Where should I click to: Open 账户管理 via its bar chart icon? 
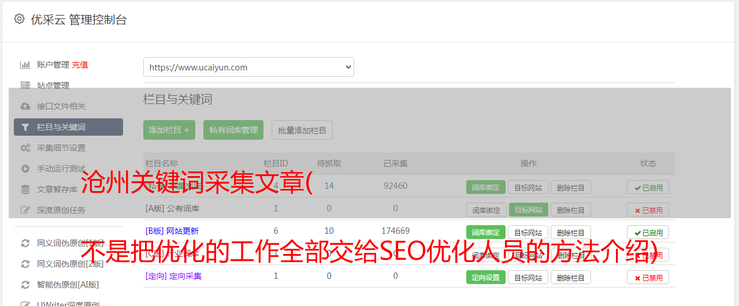[25, 65]
